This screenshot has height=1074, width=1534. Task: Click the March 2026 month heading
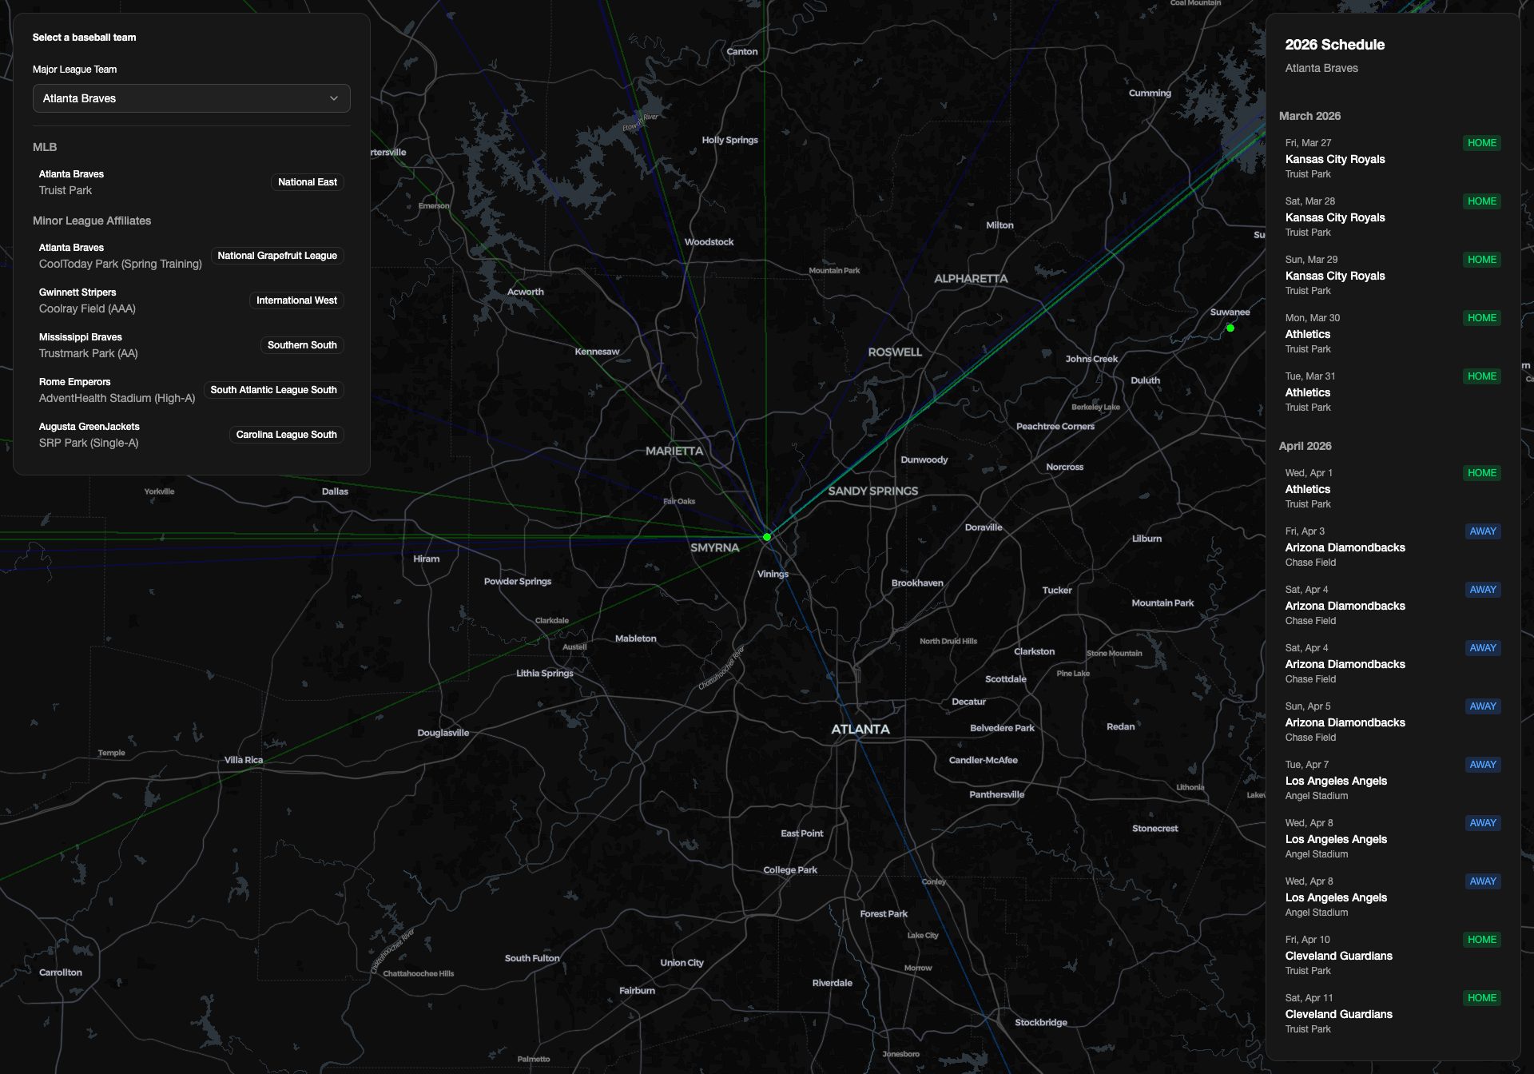click(1309, 116)
